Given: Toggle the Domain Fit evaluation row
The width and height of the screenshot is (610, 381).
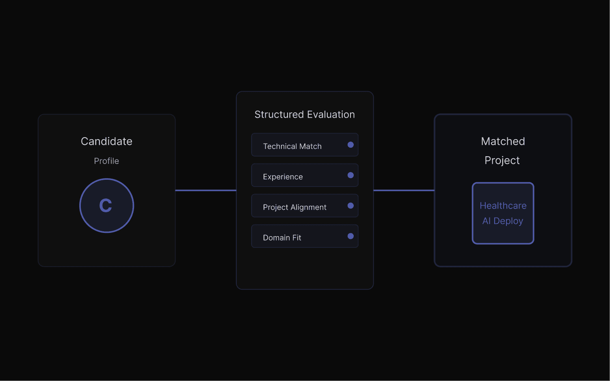Looking at the screenshot, I should tap(305, 236).
